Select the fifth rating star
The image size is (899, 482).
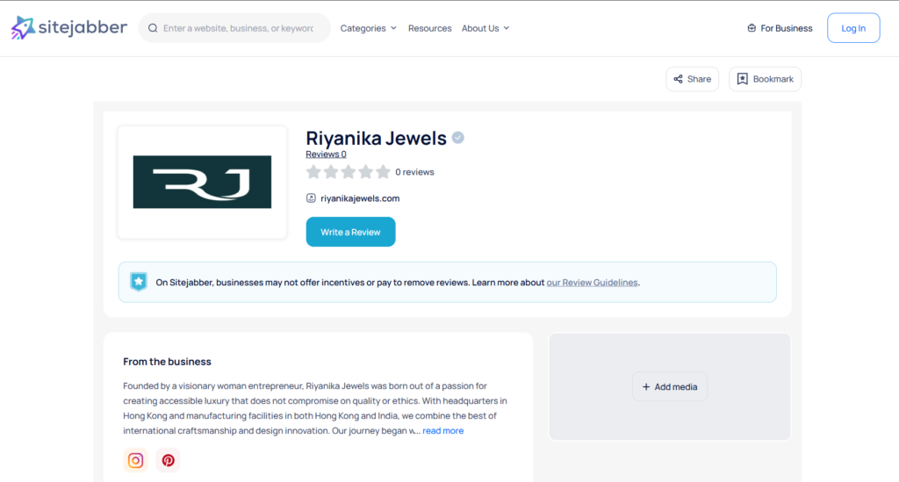(383, 172)
